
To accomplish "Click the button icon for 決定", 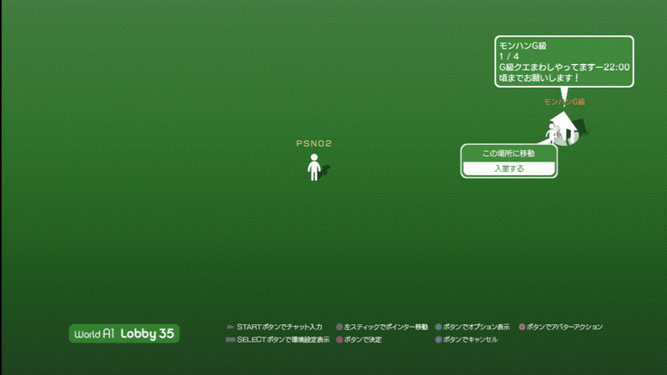I will click(x=339, y=340).
